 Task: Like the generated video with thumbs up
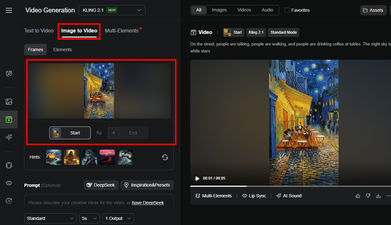tap(358, 196)
